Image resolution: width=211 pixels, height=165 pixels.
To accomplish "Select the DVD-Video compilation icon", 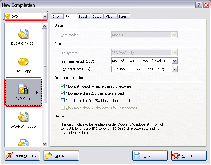I will coord(23,90).
